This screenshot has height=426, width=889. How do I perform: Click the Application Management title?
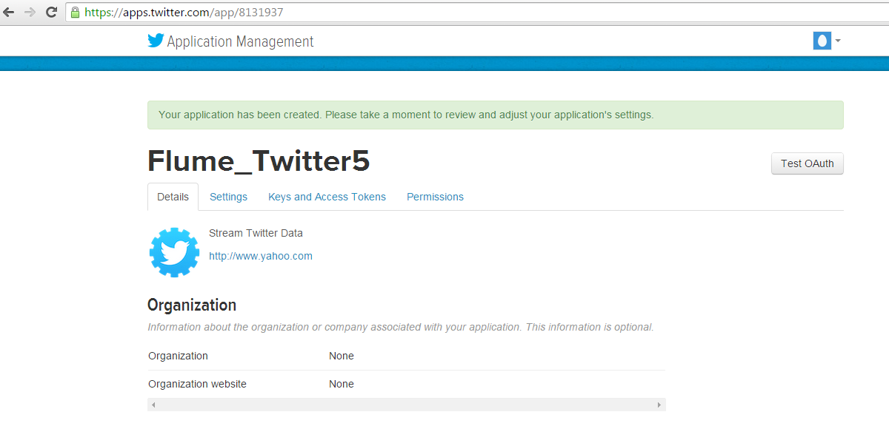point(240,41)
